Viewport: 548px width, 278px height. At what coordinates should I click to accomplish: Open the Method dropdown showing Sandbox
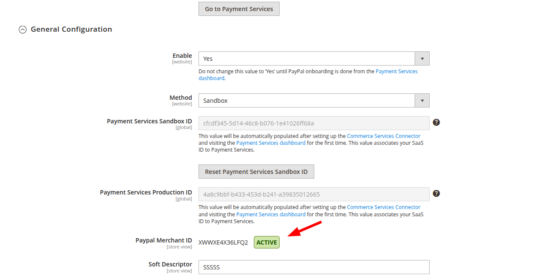pyautogui.click(x=313, y=101)
